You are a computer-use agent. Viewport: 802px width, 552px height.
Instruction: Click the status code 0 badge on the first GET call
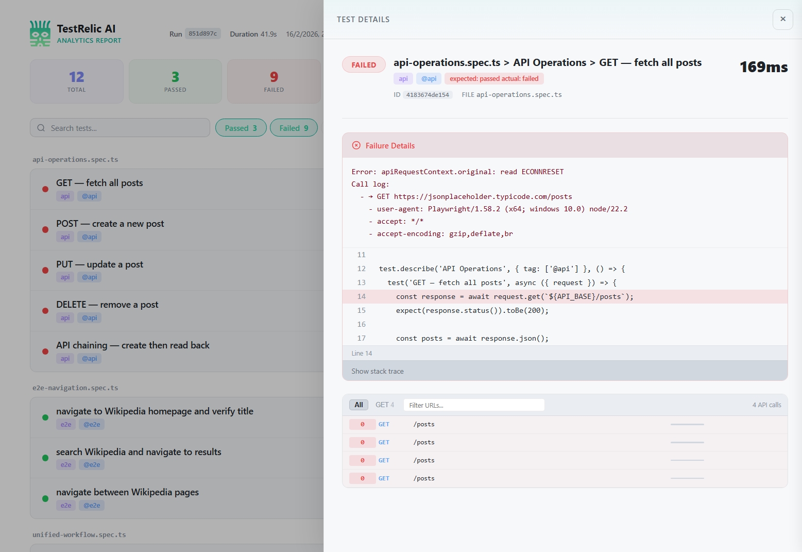pyautogui.click(x=362, y=424)
